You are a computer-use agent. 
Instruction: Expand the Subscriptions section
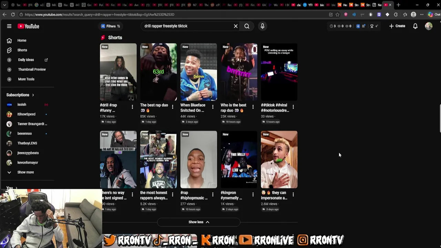click(x=20, y=95)
